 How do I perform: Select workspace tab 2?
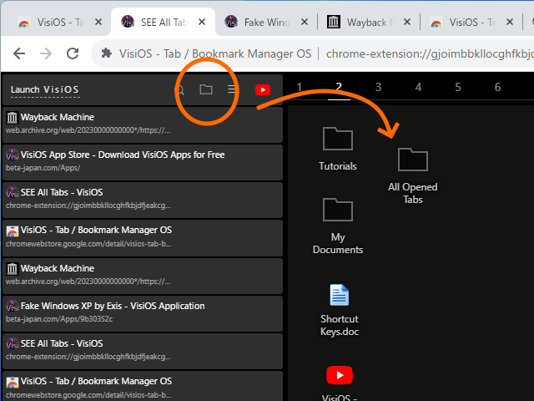(x=339, y=87)
